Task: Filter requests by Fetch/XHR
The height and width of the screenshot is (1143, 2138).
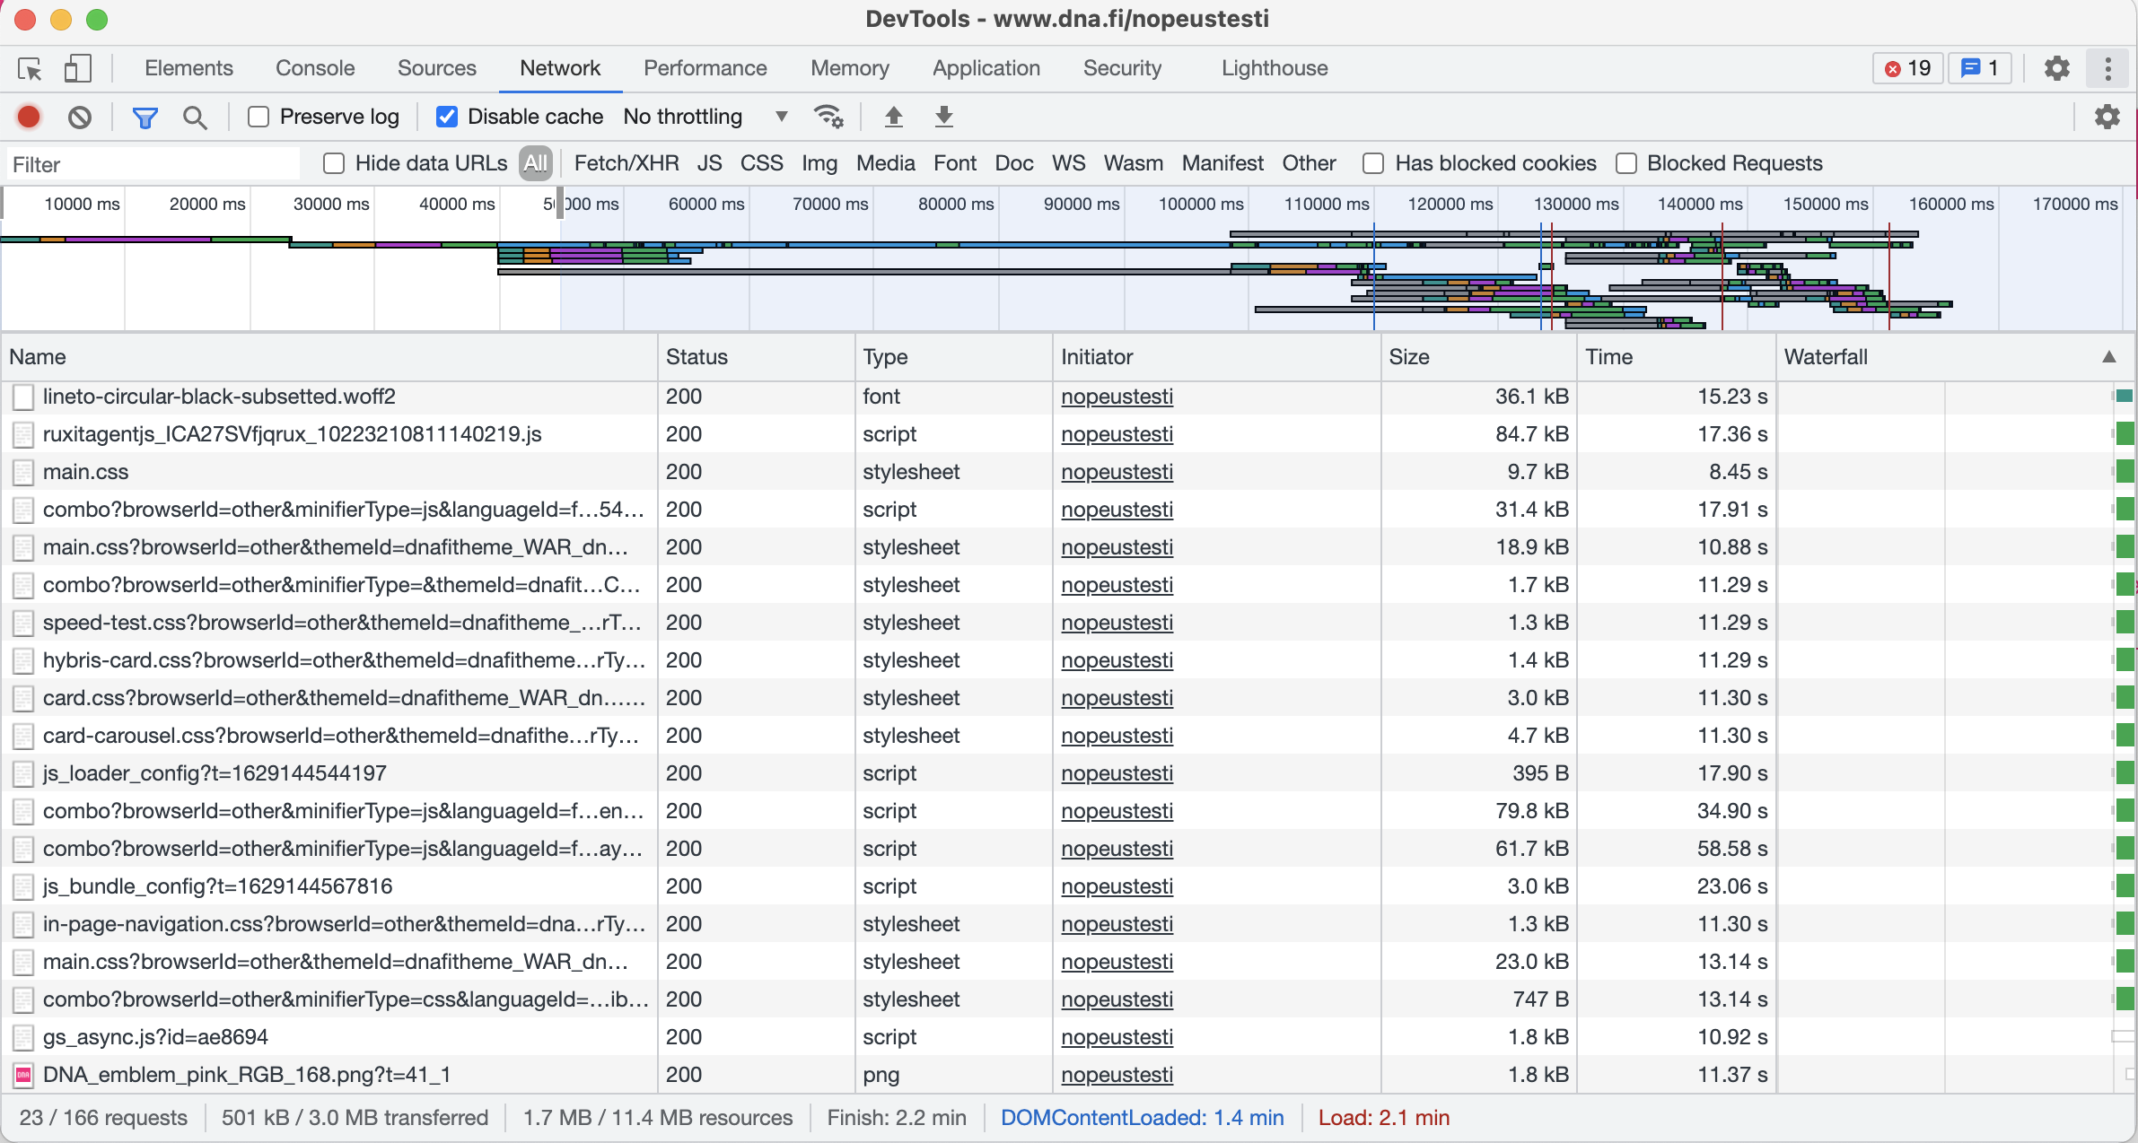Action: [626, 163]
